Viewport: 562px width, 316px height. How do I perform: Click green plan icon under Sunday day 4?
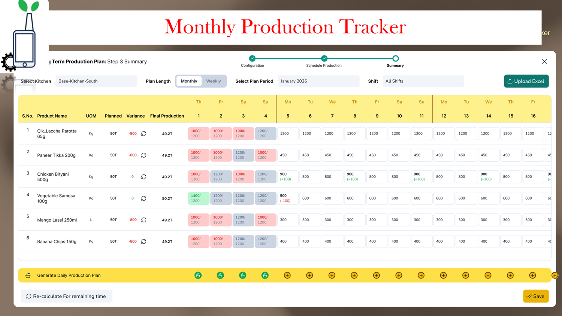click(x=265, y=276)
